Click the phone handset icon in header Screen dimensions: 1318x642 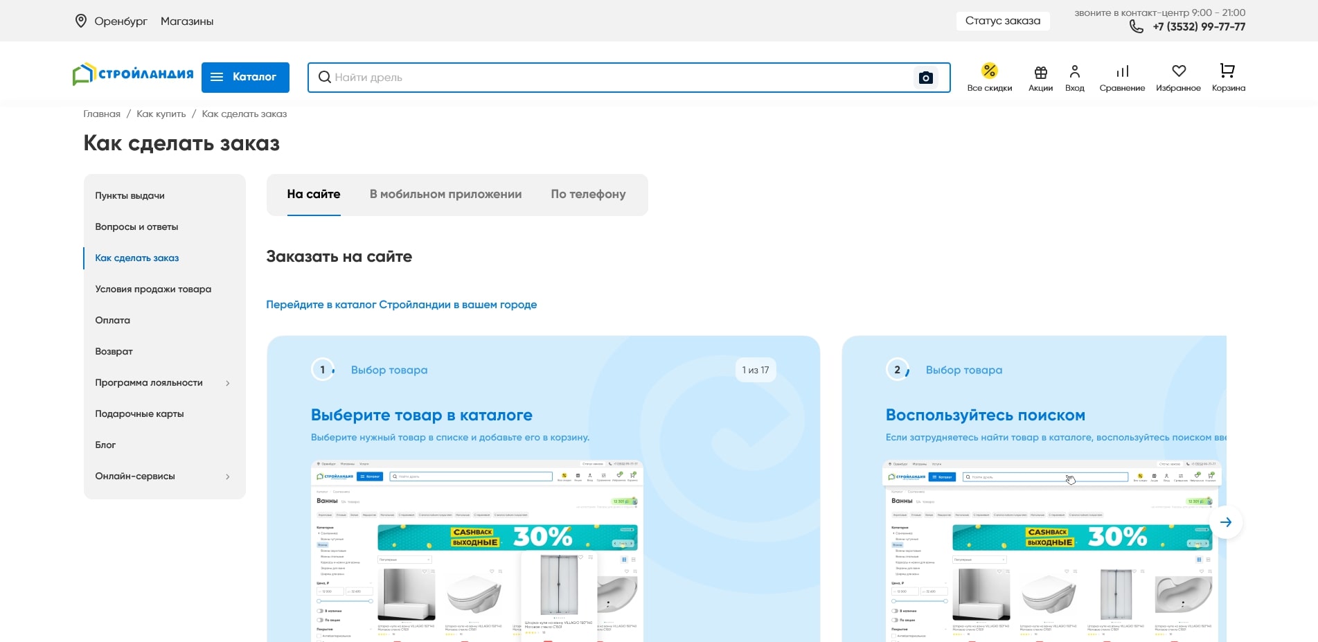(x=1137, y=26)
